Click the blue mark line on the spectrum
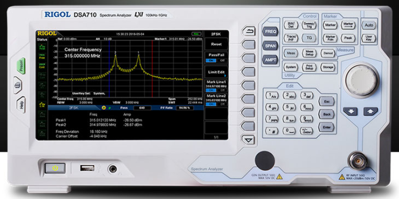Image resolution: width=399 pixels, height=199 pixels. [109, 69]
